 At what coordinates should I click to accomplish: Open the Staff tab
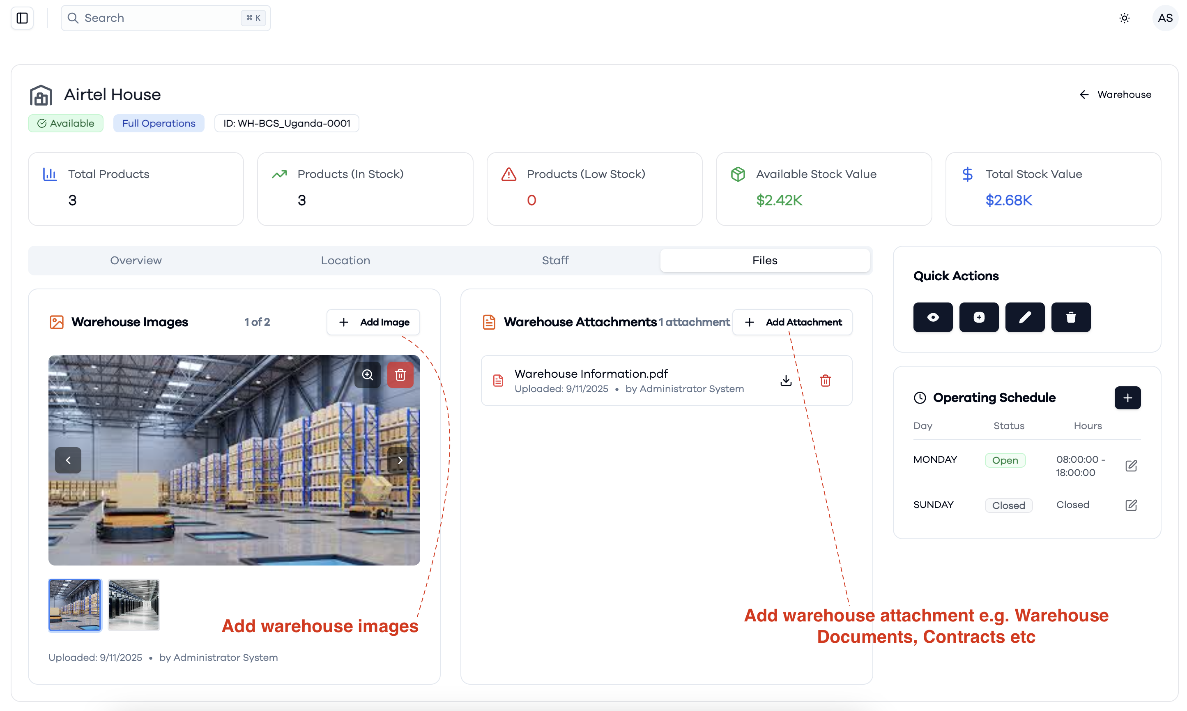[x=555, y=260]
